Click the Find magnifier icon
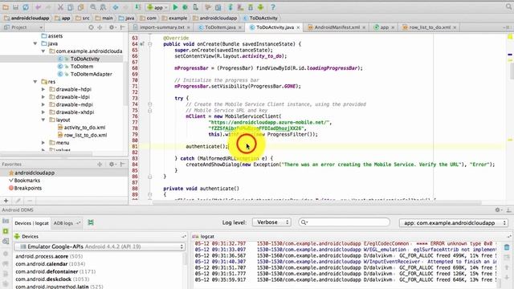 tap(93, 7)
